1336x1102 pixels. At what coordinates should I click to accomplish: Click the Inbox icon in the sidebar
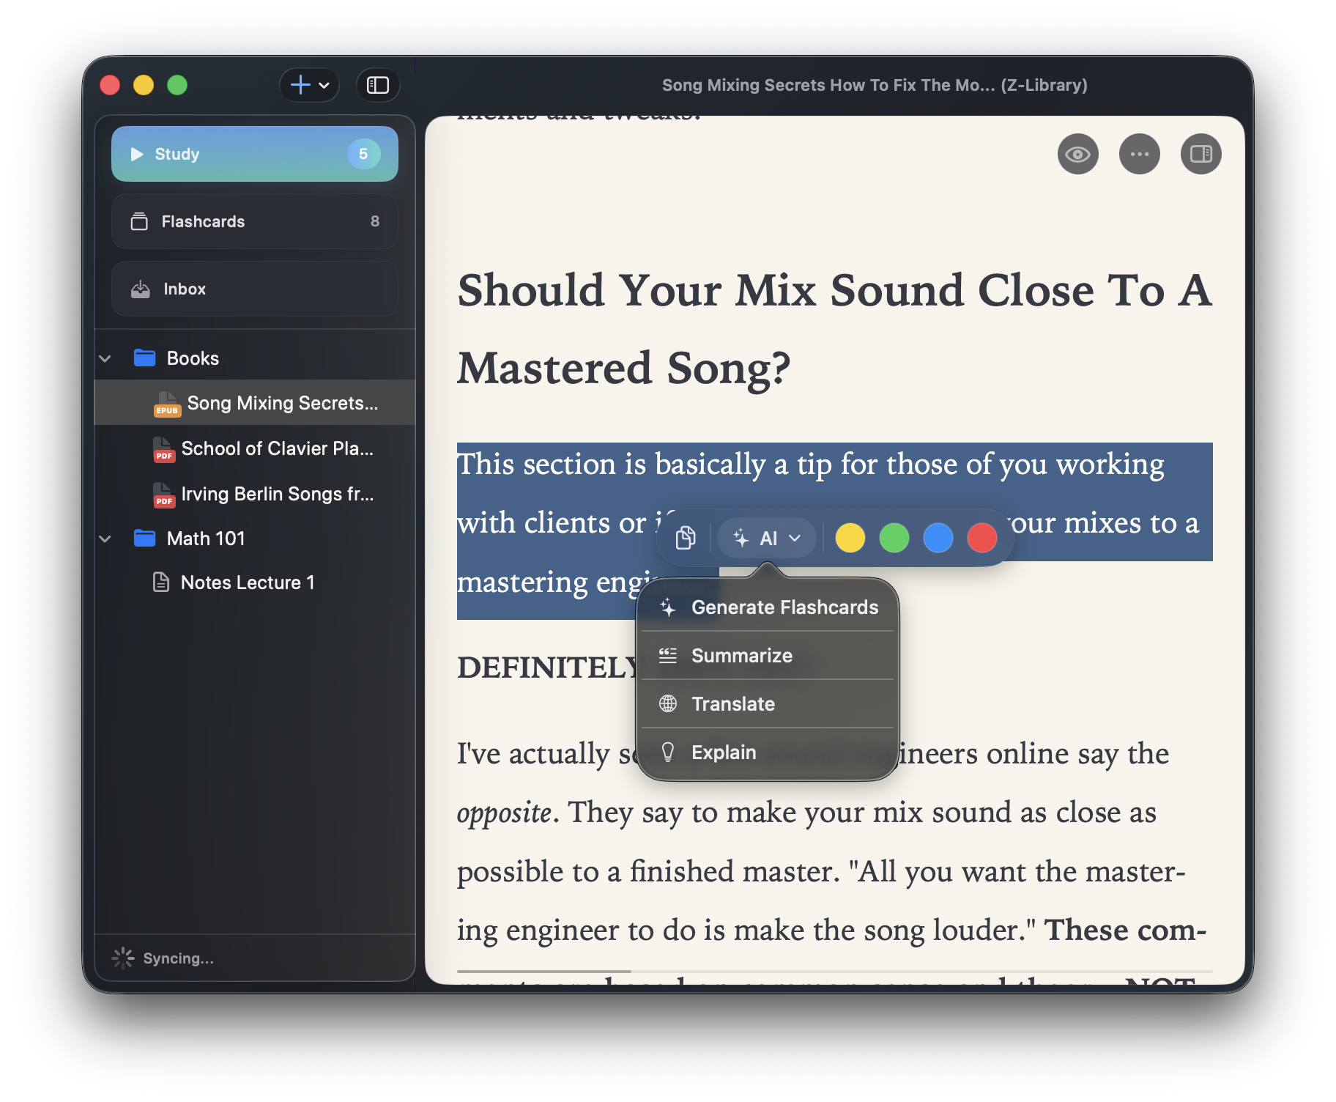140,289
